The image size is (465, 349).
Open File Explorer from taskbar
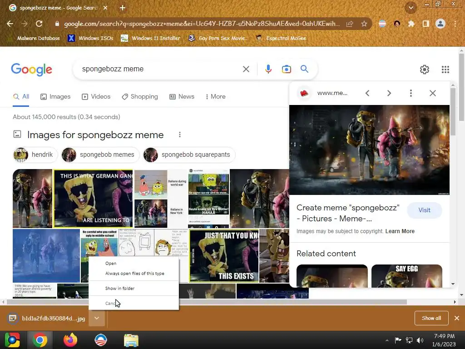pos(131,340)
